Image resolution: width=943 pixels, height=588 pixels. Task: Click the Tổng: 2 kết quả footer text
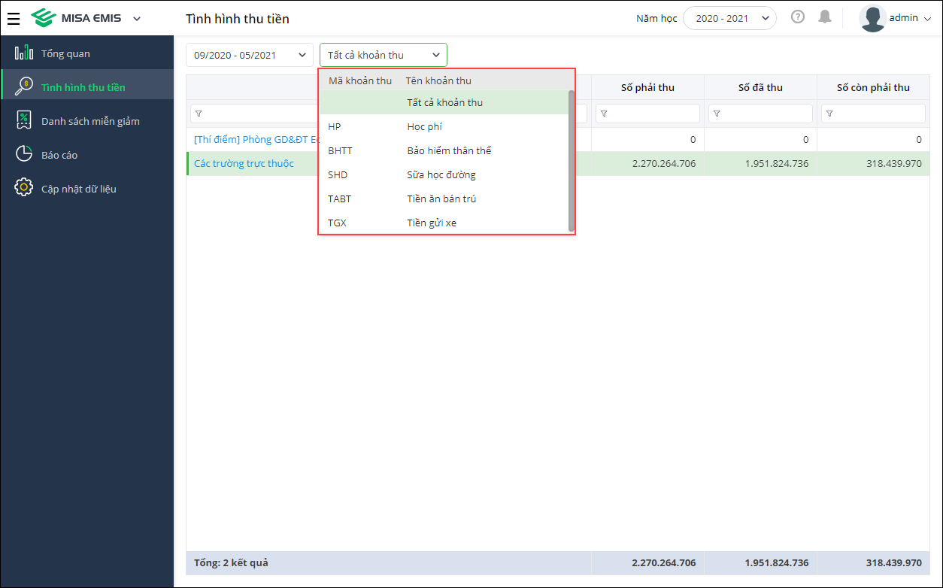point(231,562)
